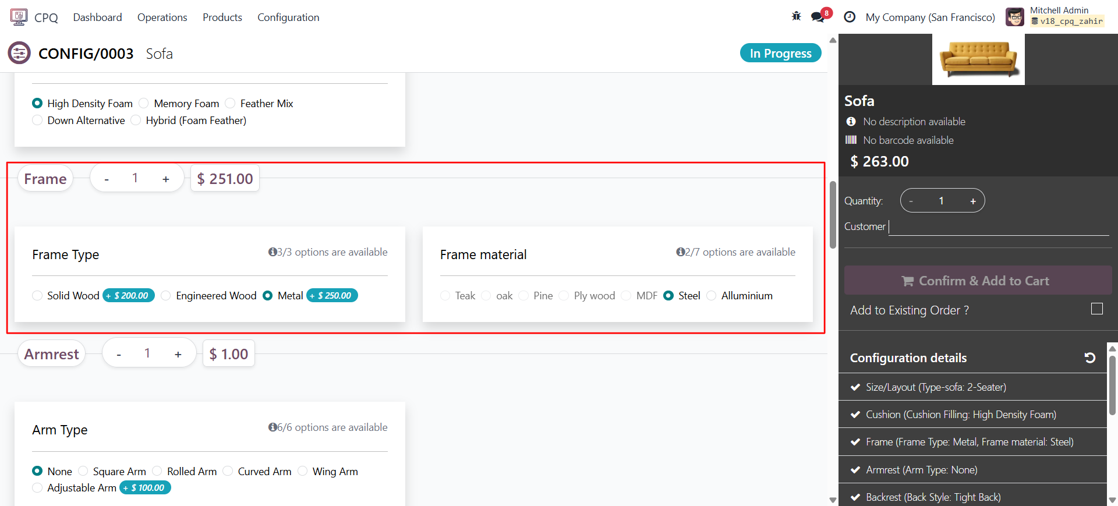Click the configuration details scrollbar down arrow
1118x506 pixels.
[x=1112, y=500]
